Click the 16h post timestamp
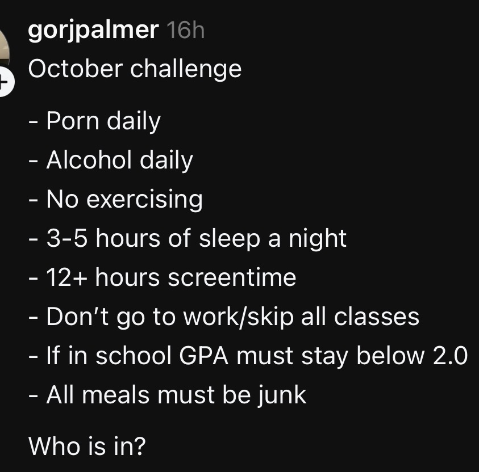The width and height of the screenshot is (479, 472). pos(186,30)
